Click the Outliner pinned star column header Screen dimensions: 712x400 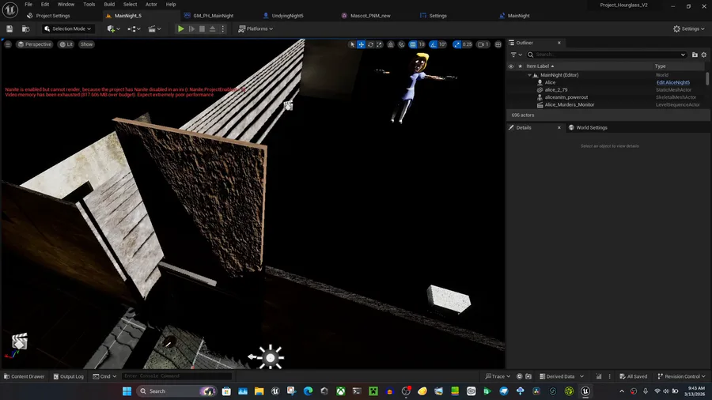(x=520, y=66)
